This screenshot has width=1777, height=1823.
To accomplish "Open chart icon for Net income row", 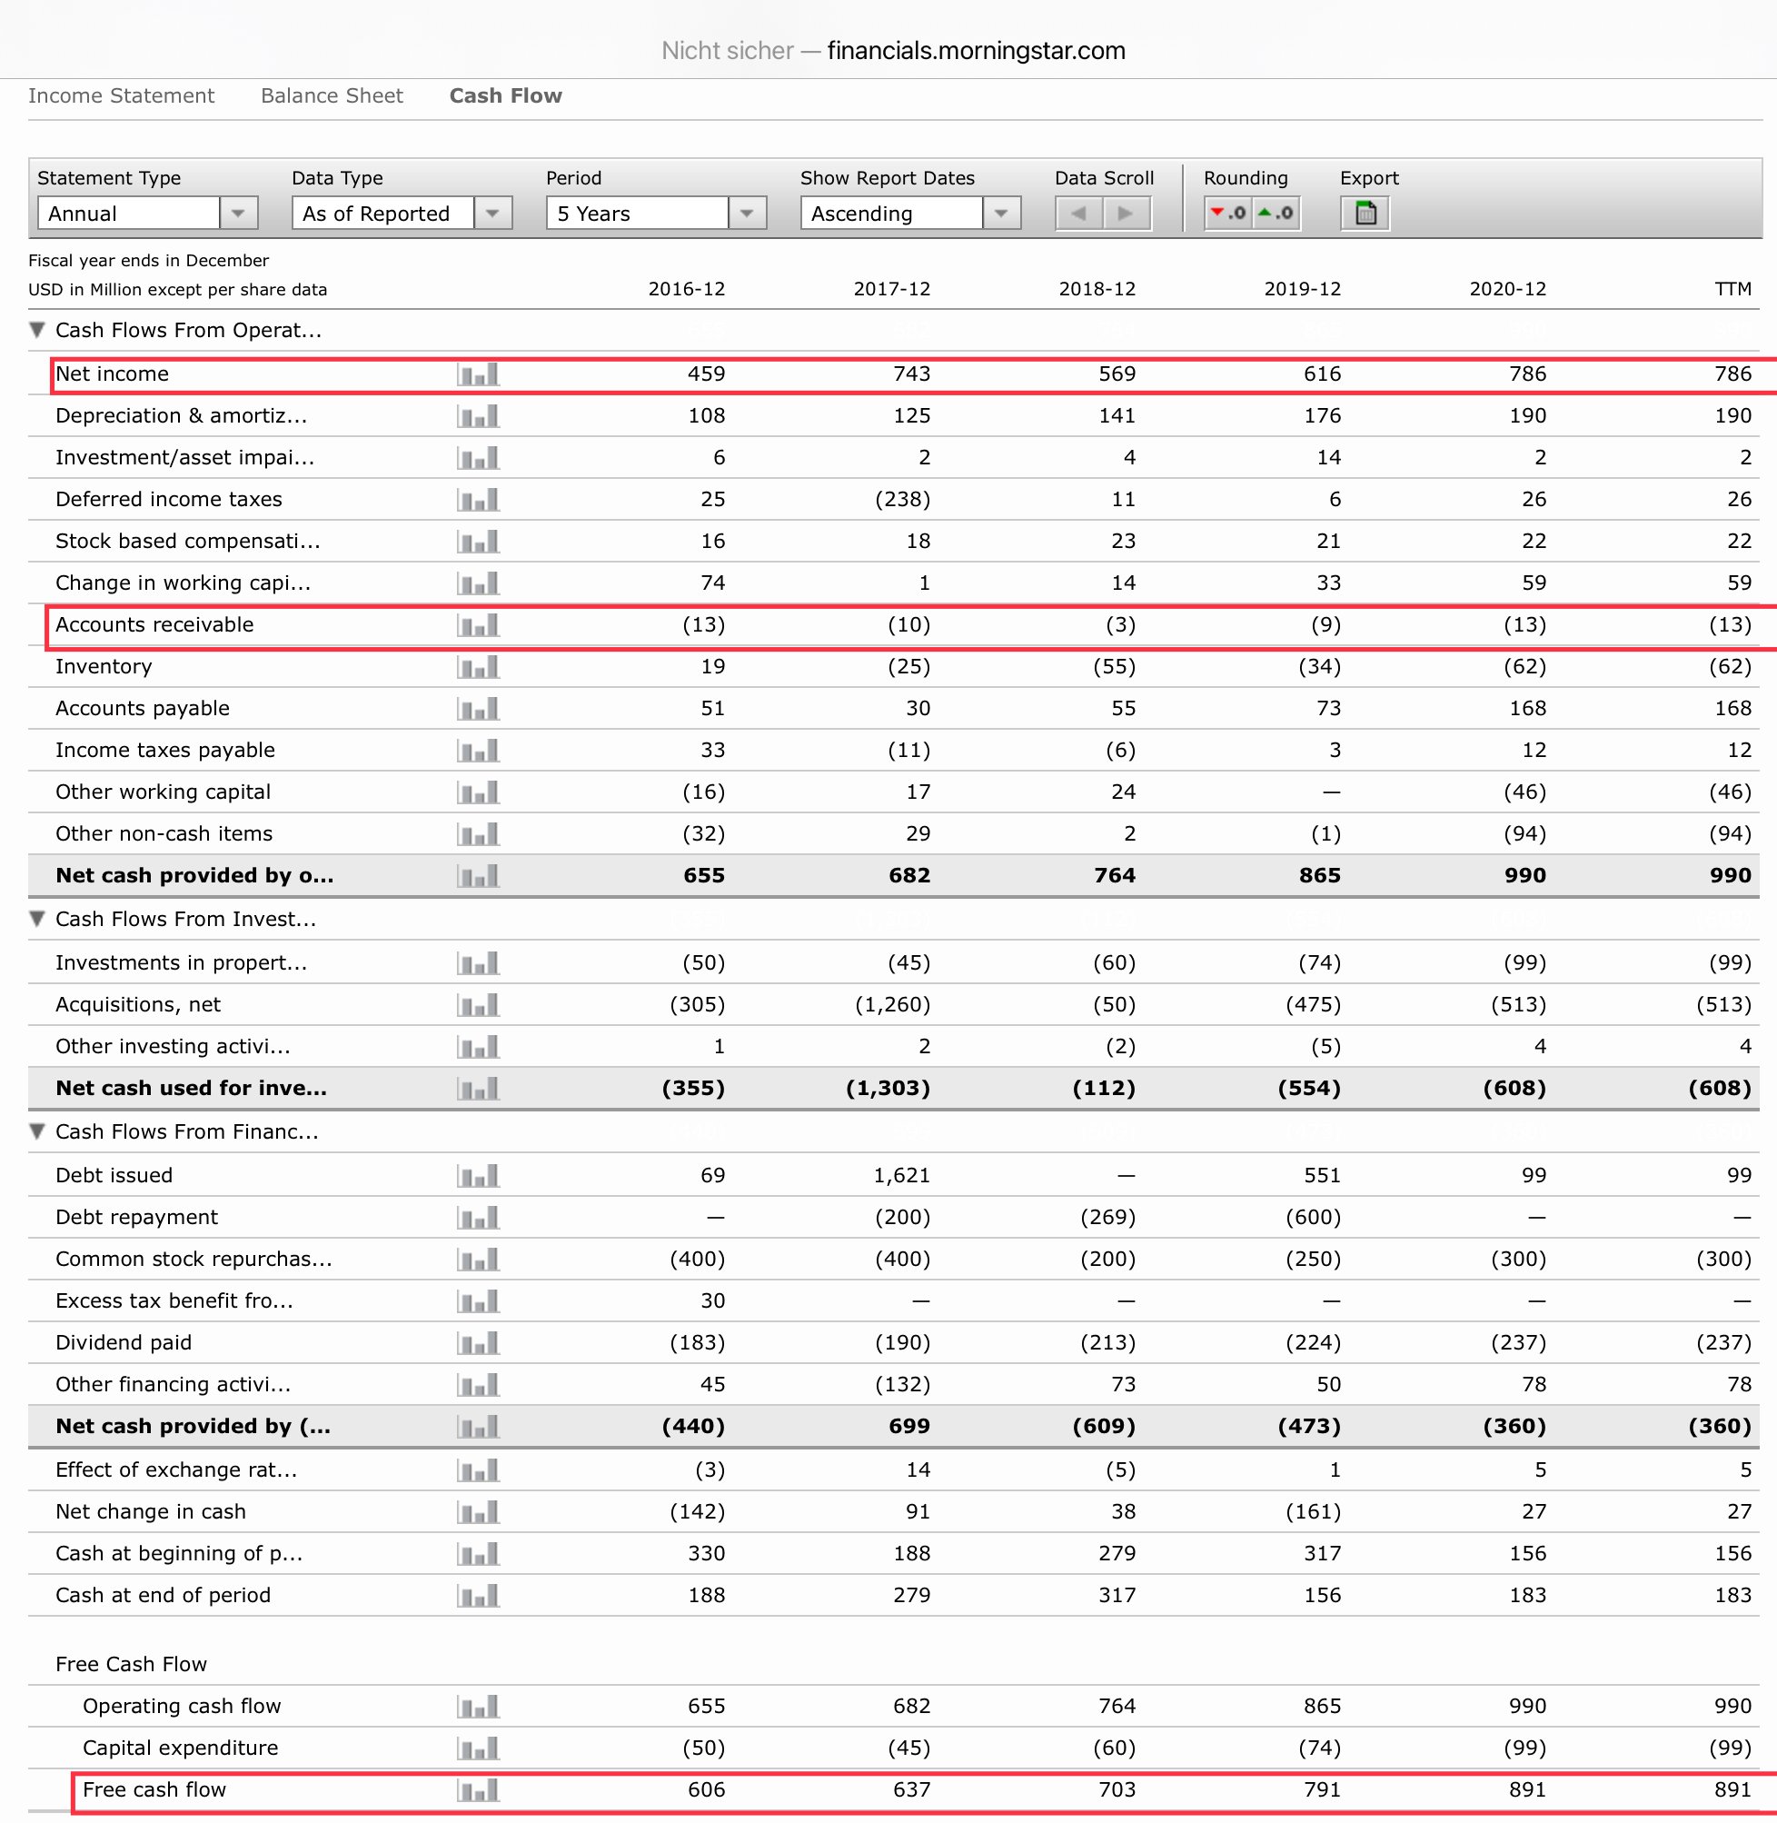I will [478, 374].
